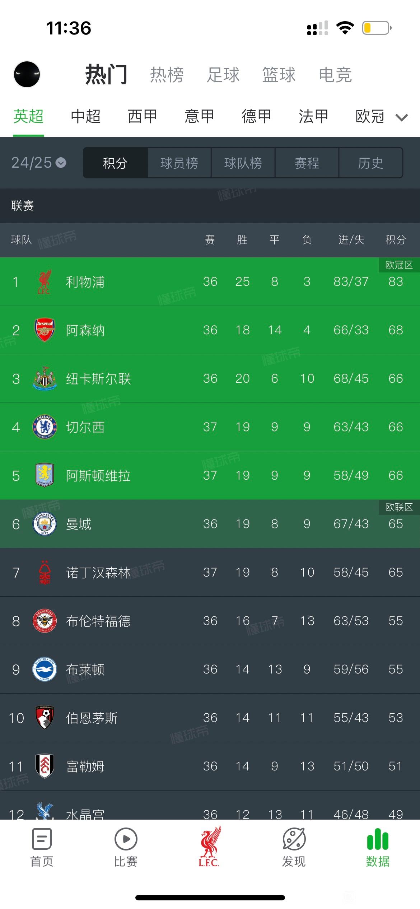Switch to the 球员榜 segment
Image resolution: width=420 pixels, height=909 pixels.
179,163
